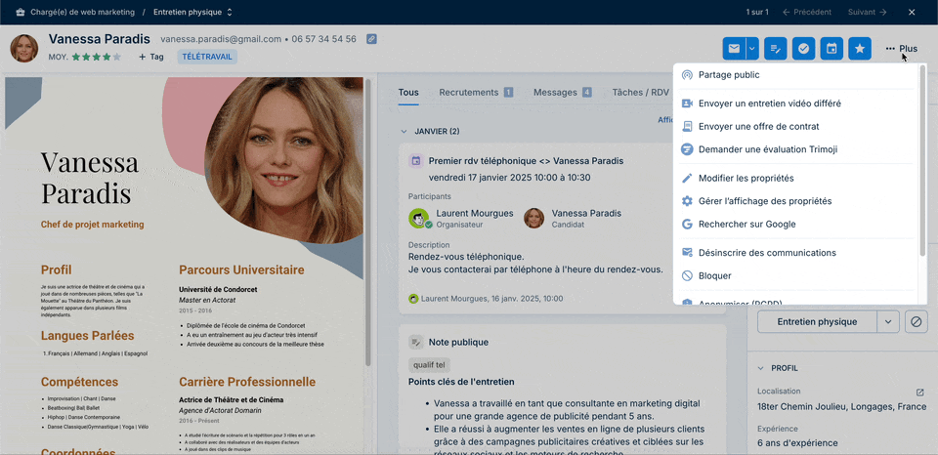Click '6 ans d'expérience' value

797,443
